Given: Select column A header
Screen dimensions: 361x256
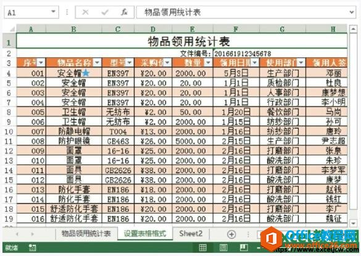Looking at the screenshot, I should coord(31,29).
